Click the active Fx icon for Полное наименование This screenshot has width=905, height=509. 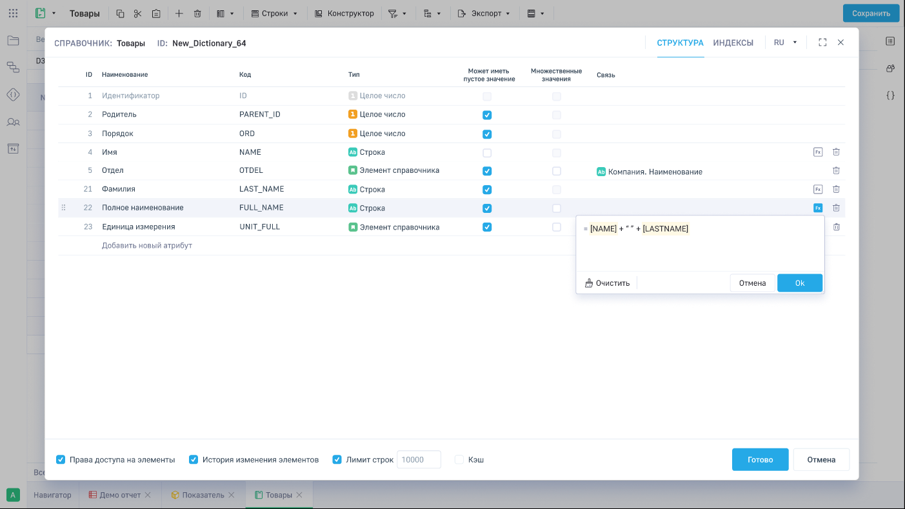click(x=817, y=208)
